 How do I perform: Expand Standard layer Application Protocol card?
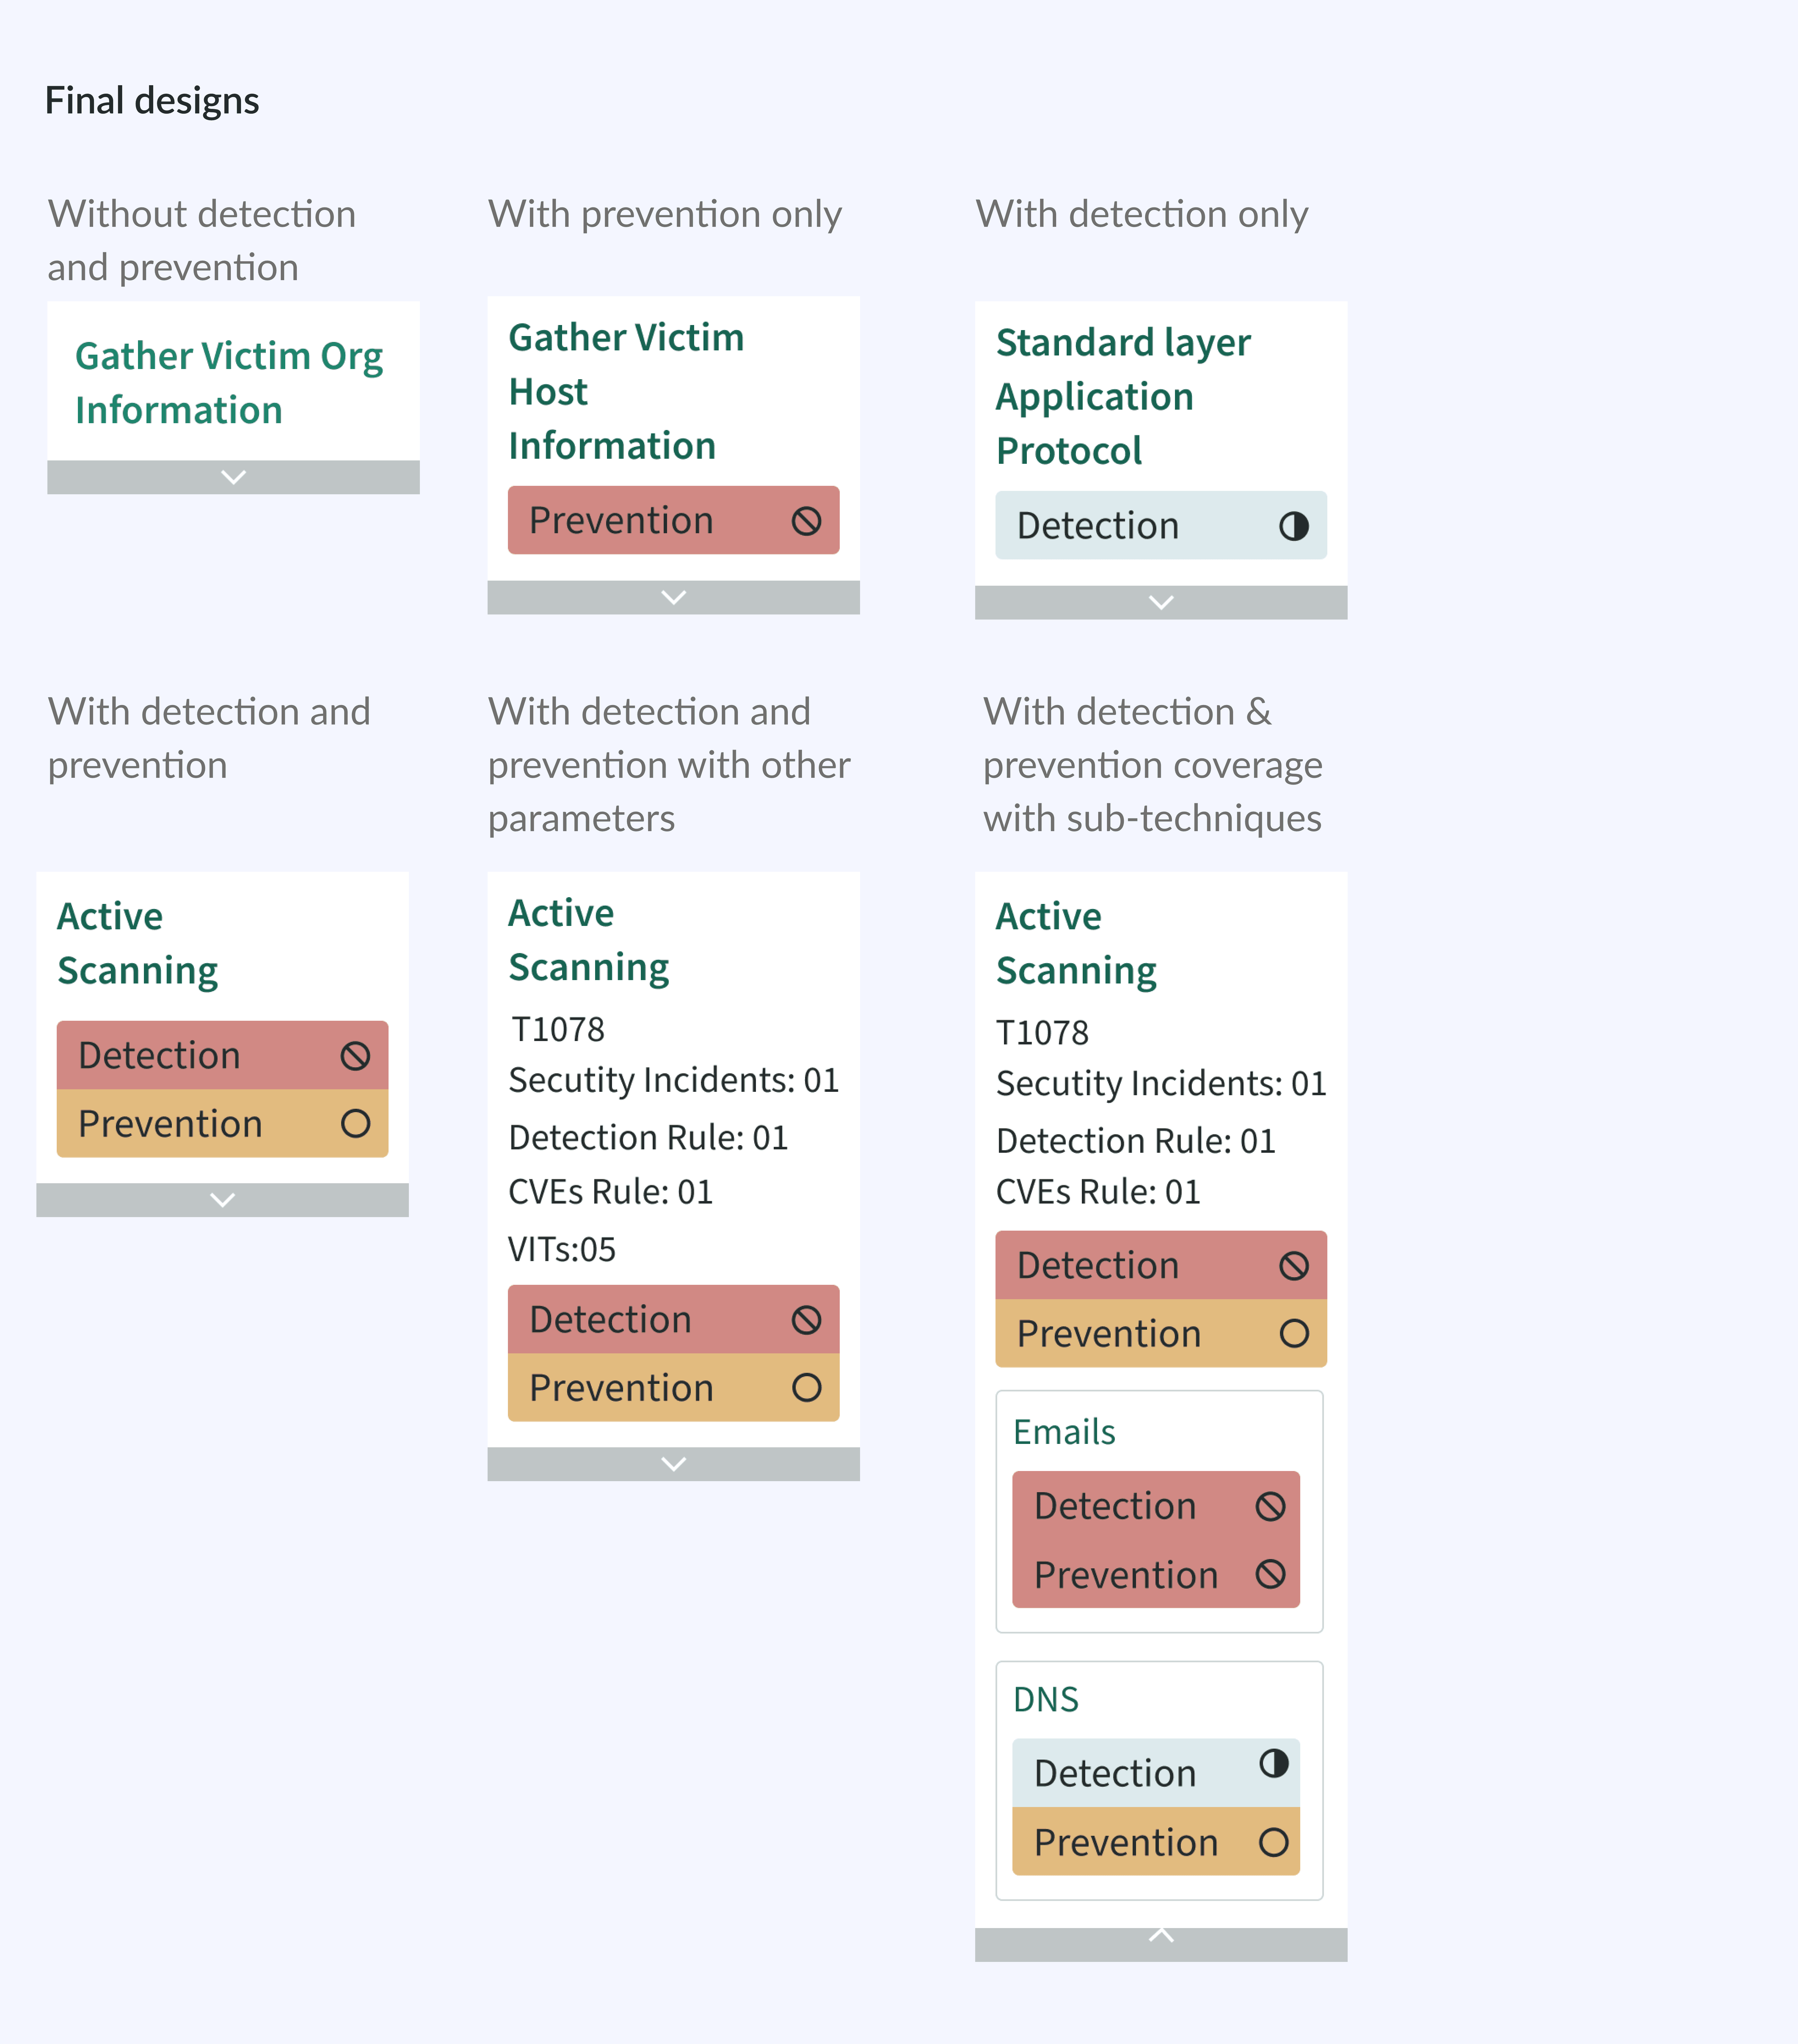click(x=1161, y=602)
